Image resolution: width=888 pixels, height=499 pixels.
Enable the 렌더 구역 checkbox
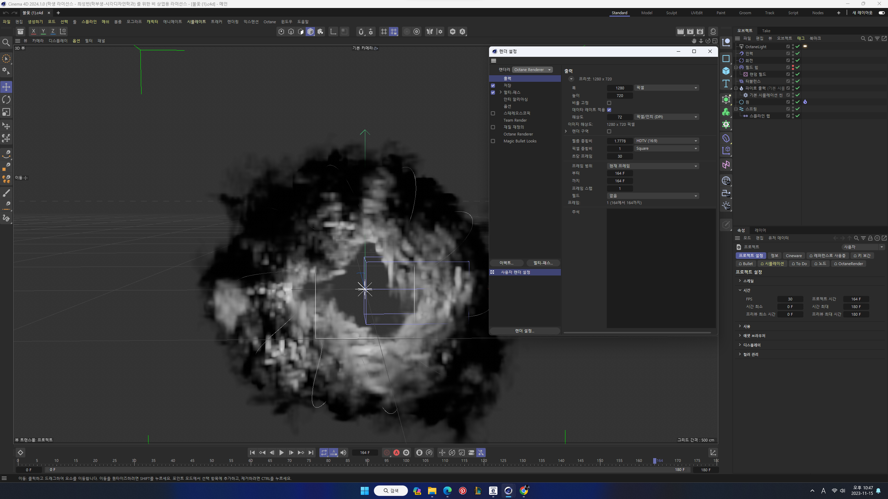609,131
